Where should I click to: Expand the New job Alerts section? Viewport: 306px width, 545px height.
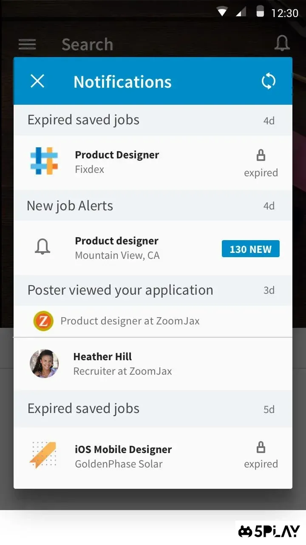pyautogui.click(x=153, y=206)
